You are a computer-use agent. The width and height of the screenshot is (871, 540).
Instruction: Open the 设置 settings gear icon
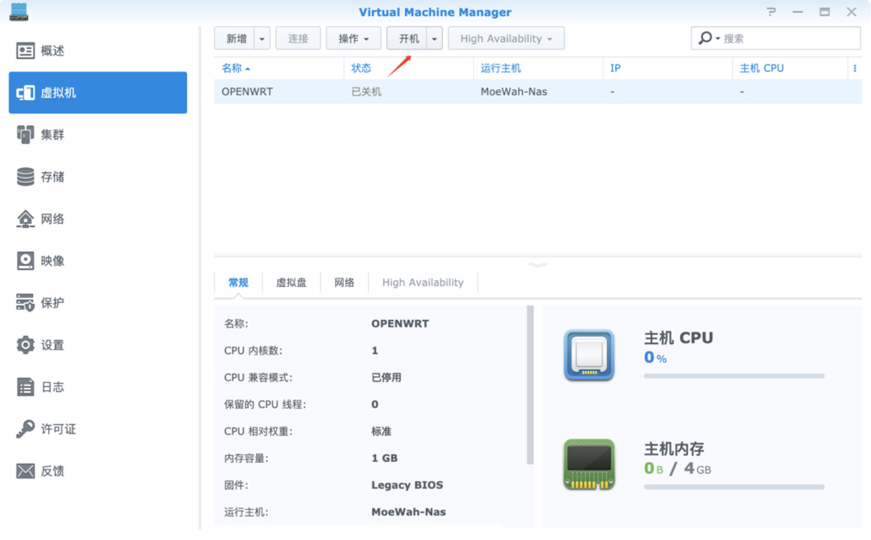(25, 345)
